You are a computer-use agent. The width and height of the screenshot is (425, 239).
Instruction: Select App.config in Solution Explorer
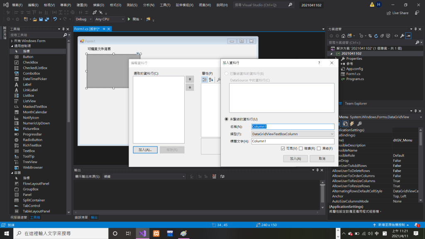click(354, 69)
